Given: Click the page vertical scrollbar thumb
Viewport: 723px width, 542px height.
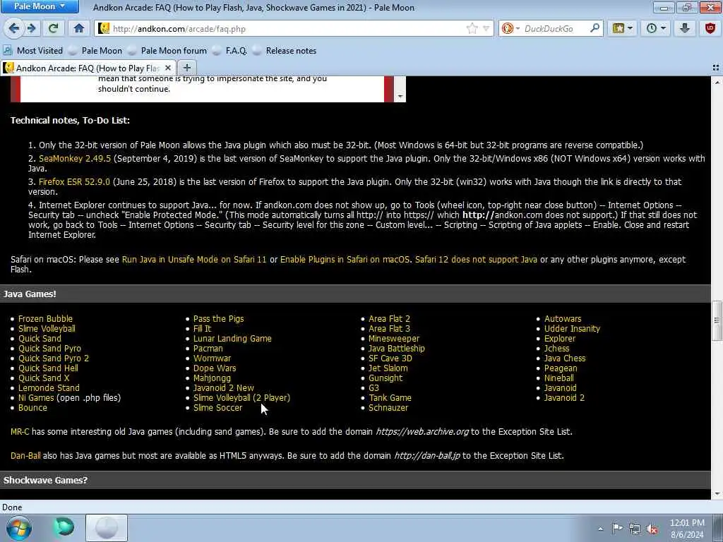Looking at the screenshot, I should coord(717,320).
